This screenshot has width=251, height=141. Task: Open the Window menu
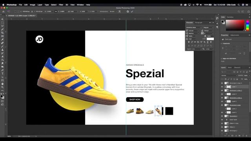(x=80, y=5)
